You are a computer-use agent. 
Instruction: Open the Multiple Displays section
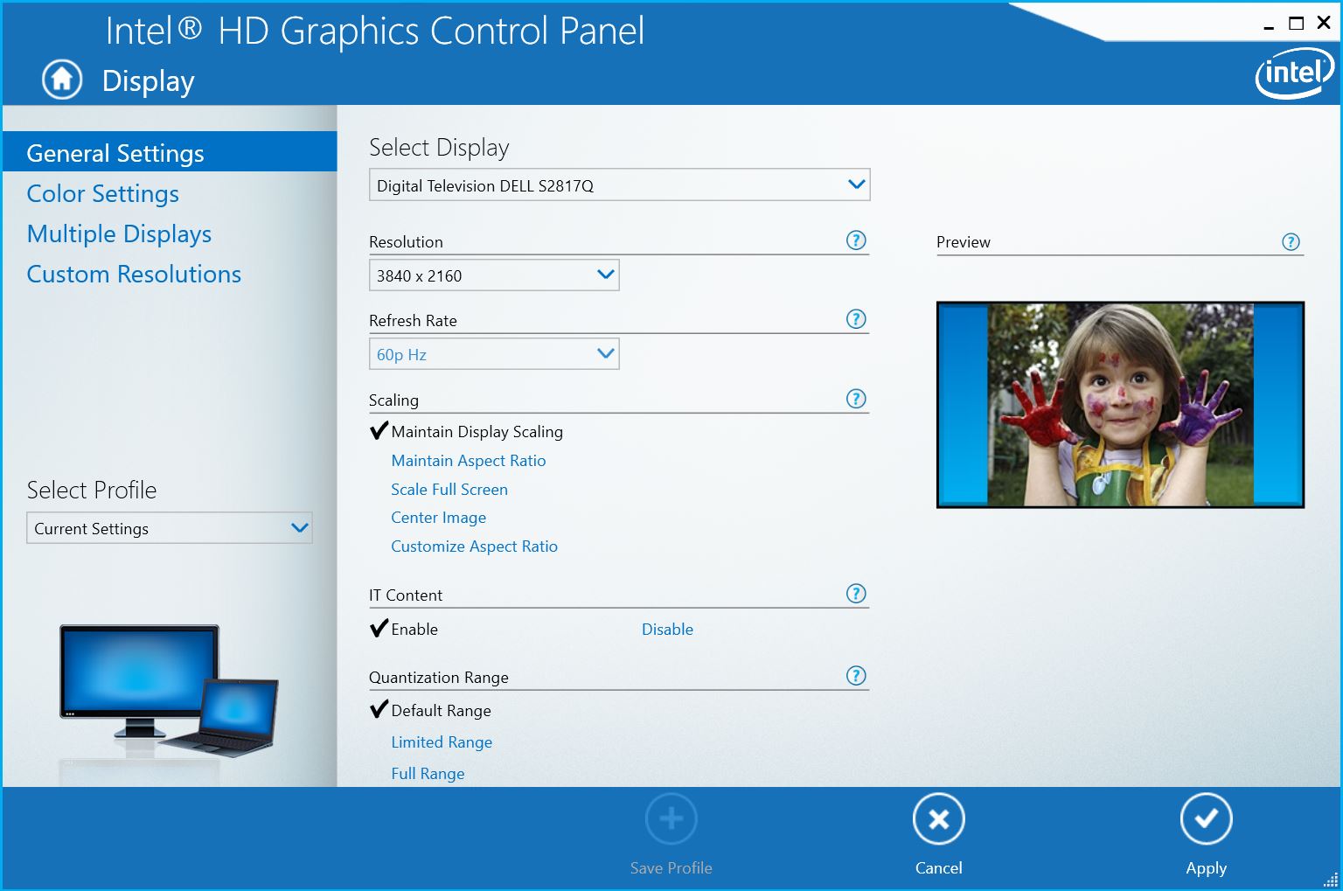pyautogui.click(x=119, y=233)
